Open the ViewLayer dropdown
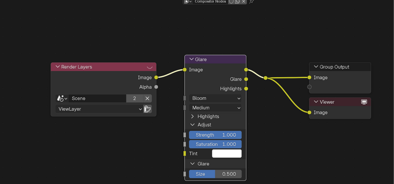This screenshot has height=184, width=394. [99, 109]
